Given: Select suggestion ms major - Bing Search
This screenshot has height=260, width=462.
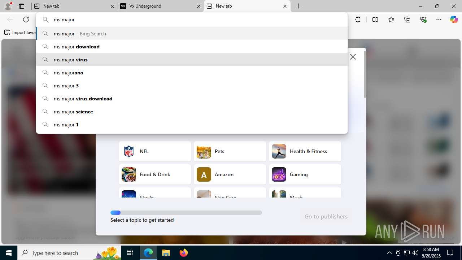Looking at the screenshot, I should 192,34.
